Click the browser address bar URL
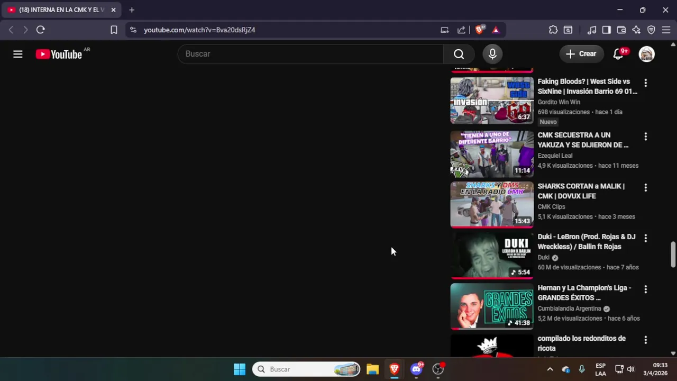This screenshot has height=381, width=677. [199, 30]
